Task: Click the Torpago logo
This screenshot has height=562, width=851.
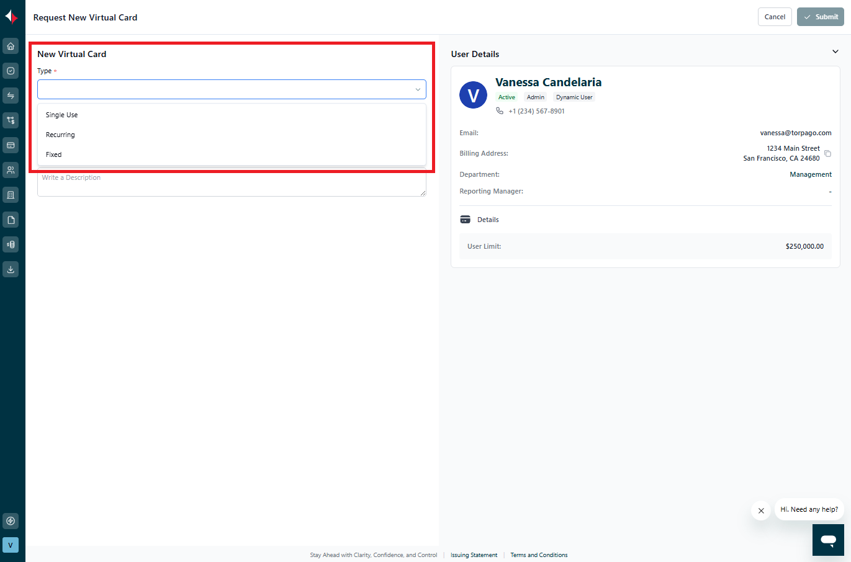Action: [x=11, y=17]
